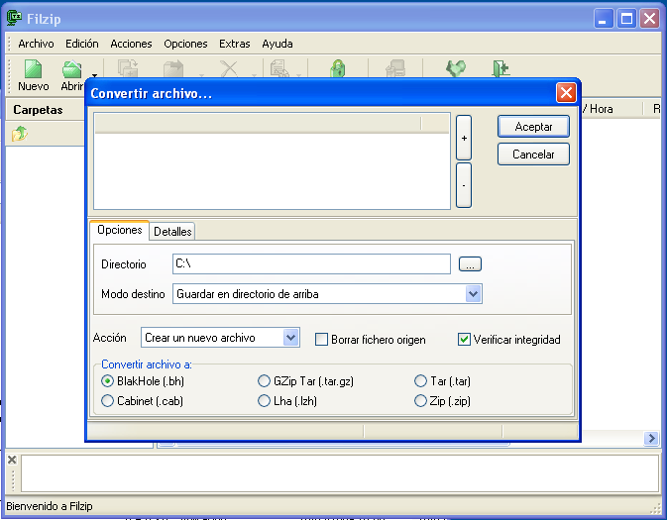
Task: Click the exit door toolbar icon
Action: point(500,68)
